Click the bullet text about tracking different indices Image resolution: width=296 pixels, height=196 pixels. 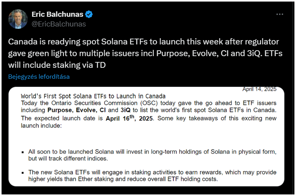152,155
